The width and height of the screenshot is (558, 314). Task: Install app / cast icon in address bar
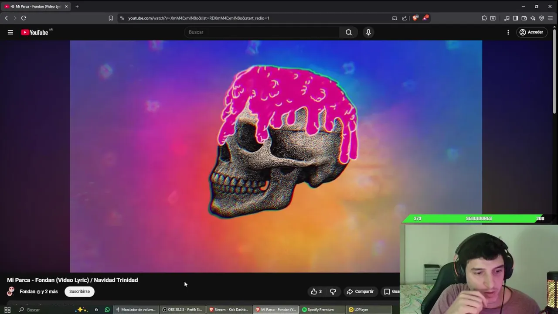tap(395, 18)
